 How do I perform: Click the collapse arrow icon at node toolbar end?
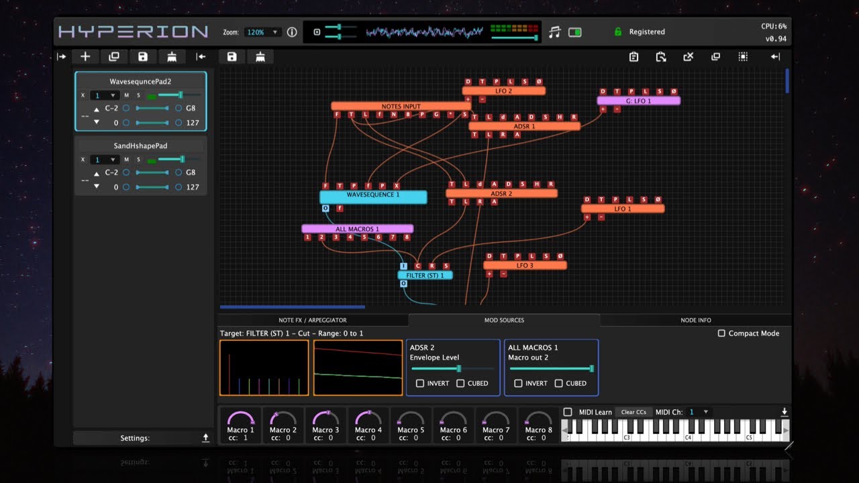tap(775, 57)
